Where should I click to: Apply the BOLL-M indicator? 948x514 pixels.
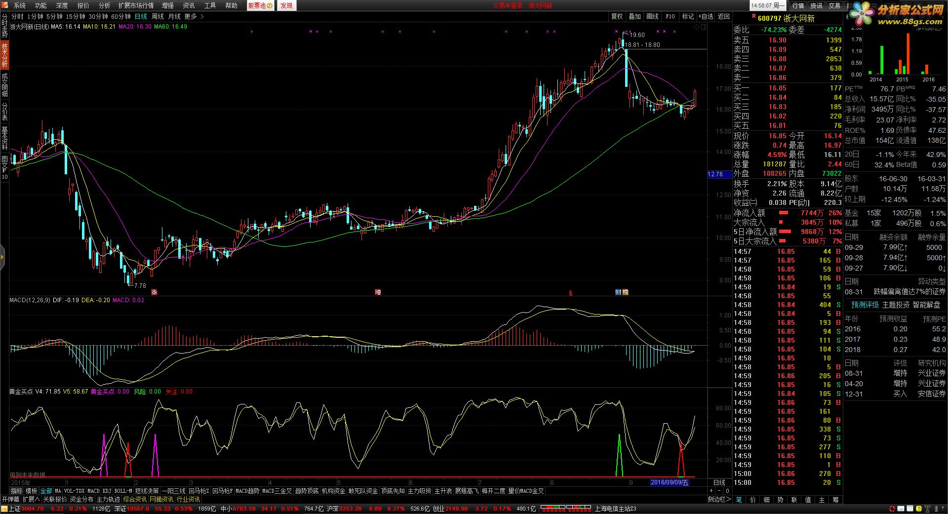[123, 491]
